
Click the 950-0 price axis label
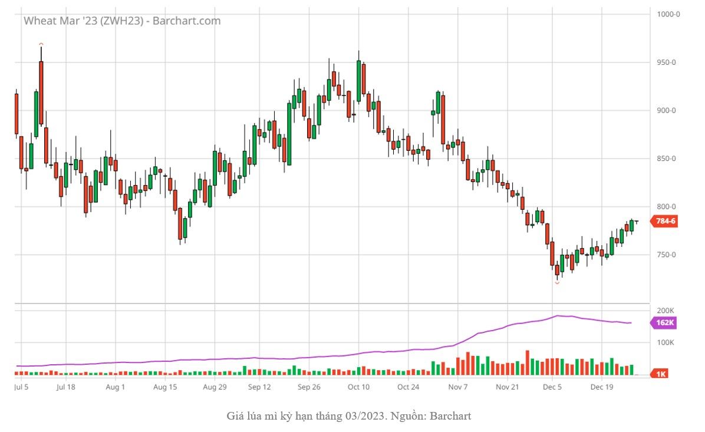click(666, 62)
